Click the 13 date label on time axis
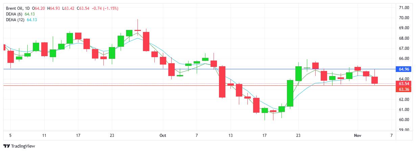 [x=230, y=136]
